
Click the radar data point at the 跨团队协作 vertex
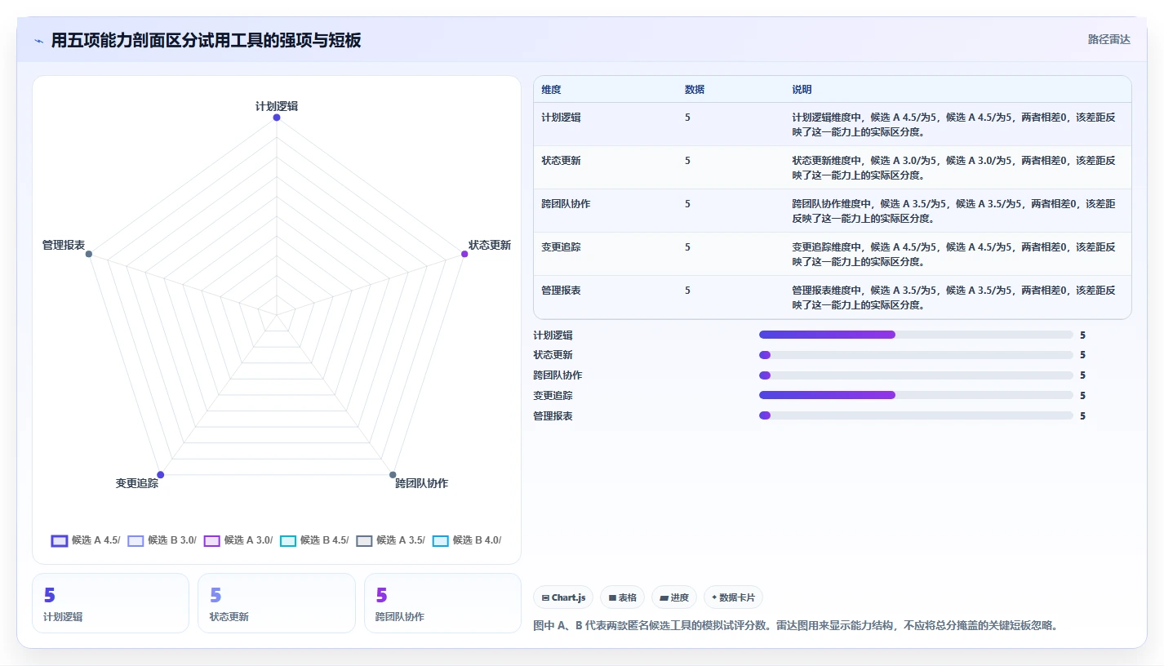tap(393, 475)
